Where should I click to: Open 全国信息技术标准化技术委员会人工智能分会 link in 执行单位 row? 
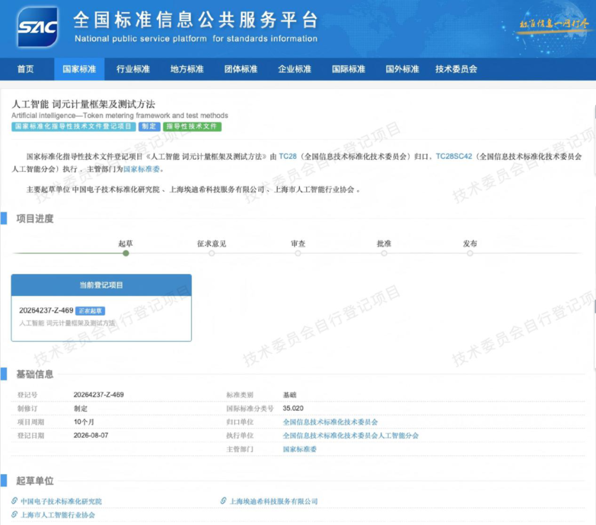tap(351, 436)
